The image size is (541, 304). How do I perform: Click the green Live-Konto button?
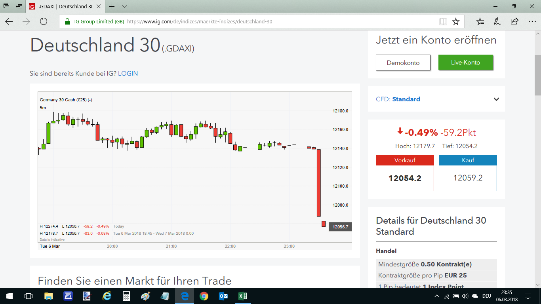click(x=465, y=63)
